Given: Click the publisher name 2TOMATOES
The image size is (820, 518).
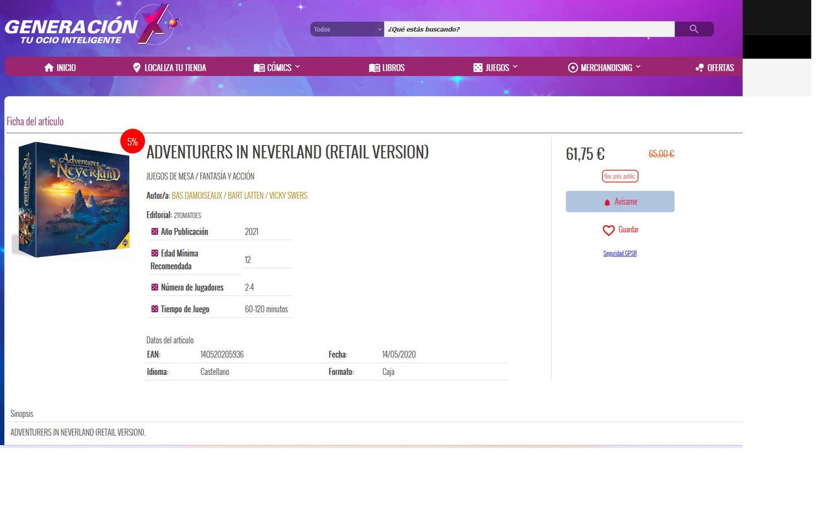Looking at the screenshot, I should (x=187, y=215).
